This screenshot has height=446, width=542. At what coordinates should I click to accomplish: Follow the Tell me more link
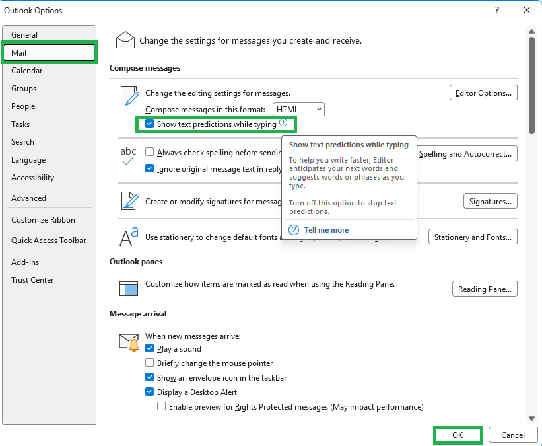pos(326,230)
